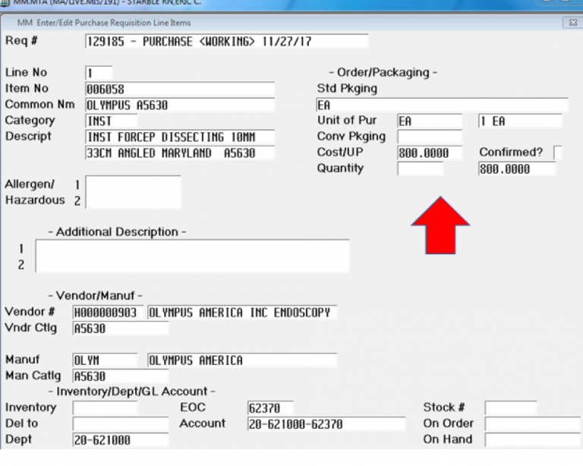Edit the Account field 20-621000-62370
Screen dimensions: 583x466
tap(326, 424)
